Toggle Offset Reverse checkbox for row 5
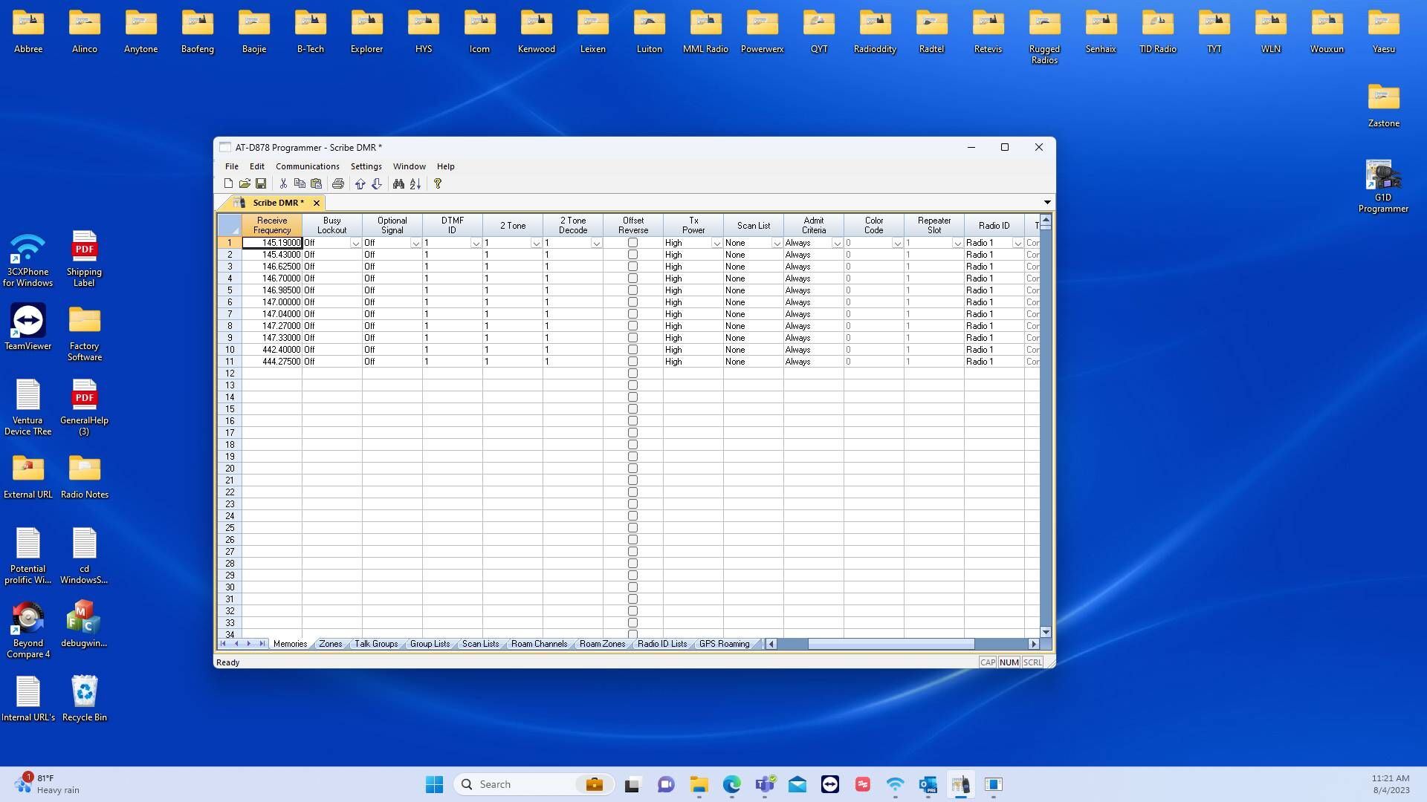Screen dimensions: 1427x802 632,290
